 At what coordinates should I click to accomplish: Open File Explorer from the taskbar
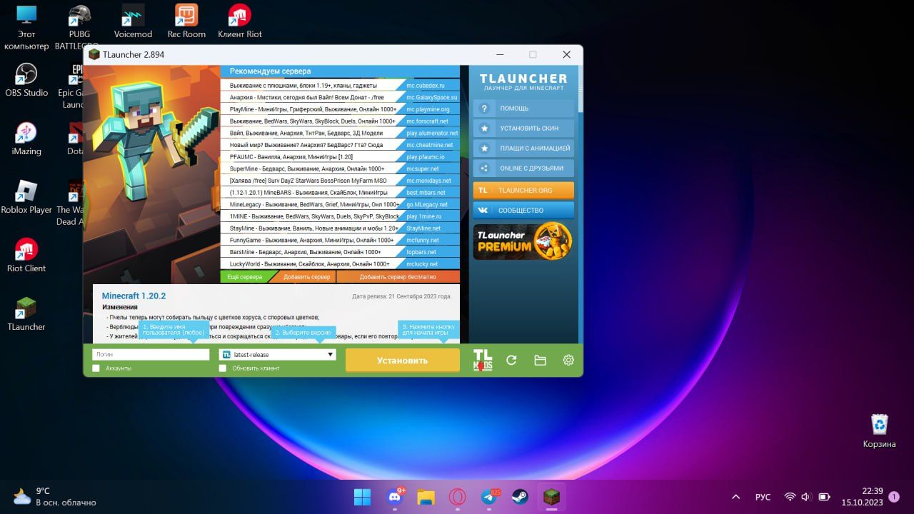click(426, 497)
